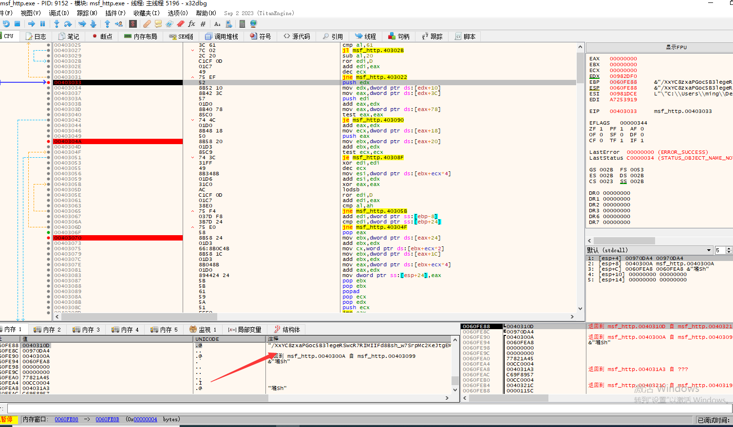Viewport: 733px width, 427px height.
Task: Open the Variables hash icon
Action: click(x=203, y=23)
